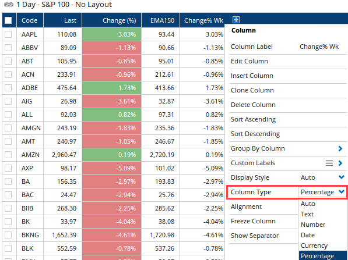Click the BA last price 156.35
Screen dimensions: 348x260
(67, 181)
